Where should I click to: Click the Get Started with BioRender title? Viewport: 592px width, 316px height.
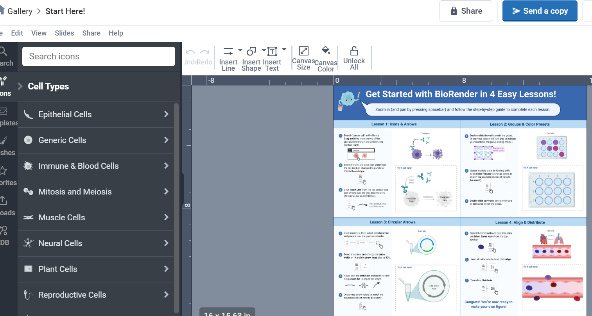pyautogui.click(x=461, y=94)
